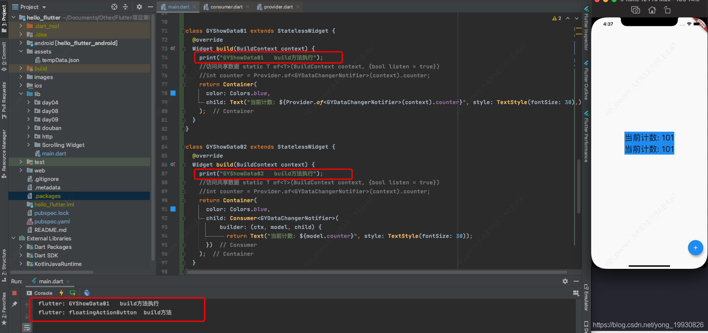This screenshot has height=333, width=708.
Task: Collapse the lib folder
Action: [21, 94]
